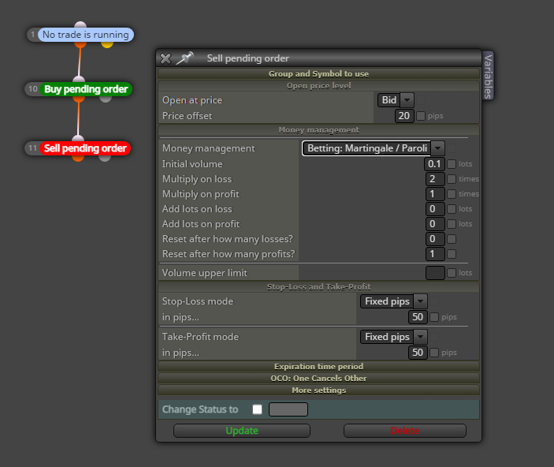Toggle the Add lots on profit checkbox
This screenshot has height=467, width=554.
pos(452,224)
